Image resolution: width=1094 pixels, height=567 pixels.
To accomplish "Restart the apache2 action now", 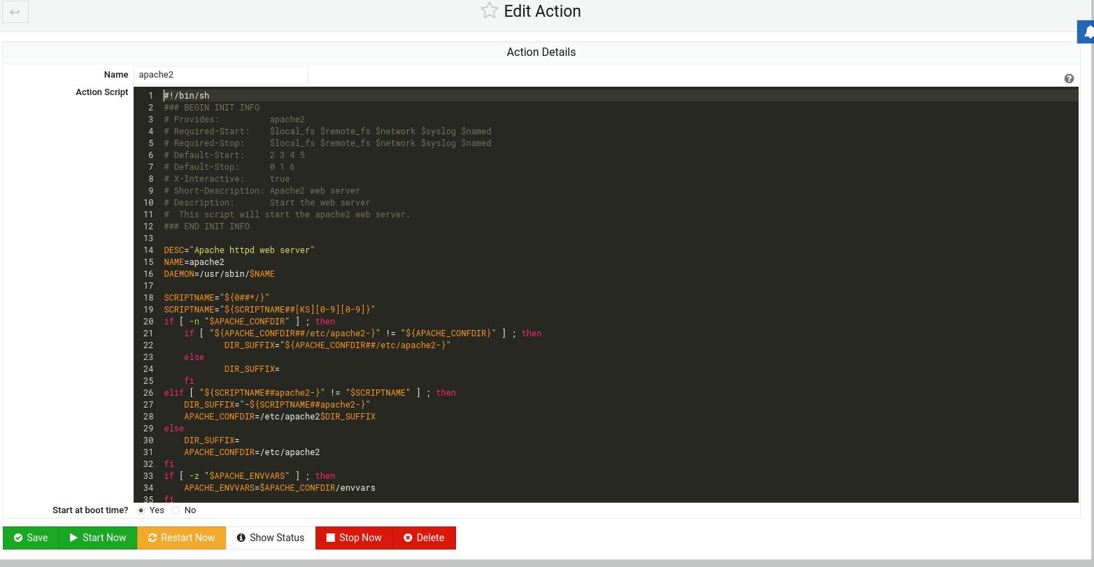I will click(x=181, y=538).
